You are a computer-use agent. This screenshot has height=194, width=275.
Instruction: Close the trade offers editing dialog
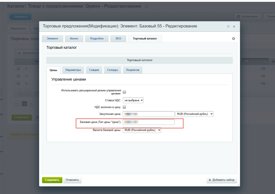pyautogui.click(x=234, y=27)
